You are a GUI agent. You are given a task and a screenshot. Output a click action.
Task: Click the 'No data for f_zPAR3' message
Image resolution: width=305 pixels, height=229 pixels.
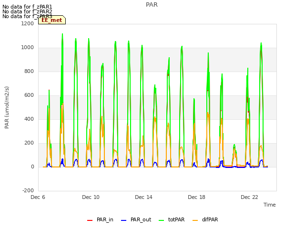(27, 16)
